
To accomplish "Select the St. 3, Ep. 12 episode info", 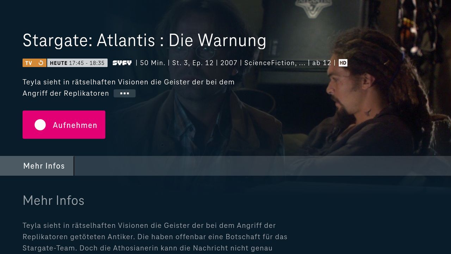I will tap(193, 63).
